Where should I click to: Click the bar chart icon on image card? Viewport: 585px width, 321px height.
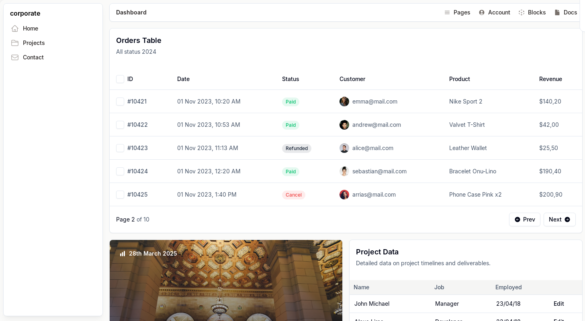tap(123, 254)
